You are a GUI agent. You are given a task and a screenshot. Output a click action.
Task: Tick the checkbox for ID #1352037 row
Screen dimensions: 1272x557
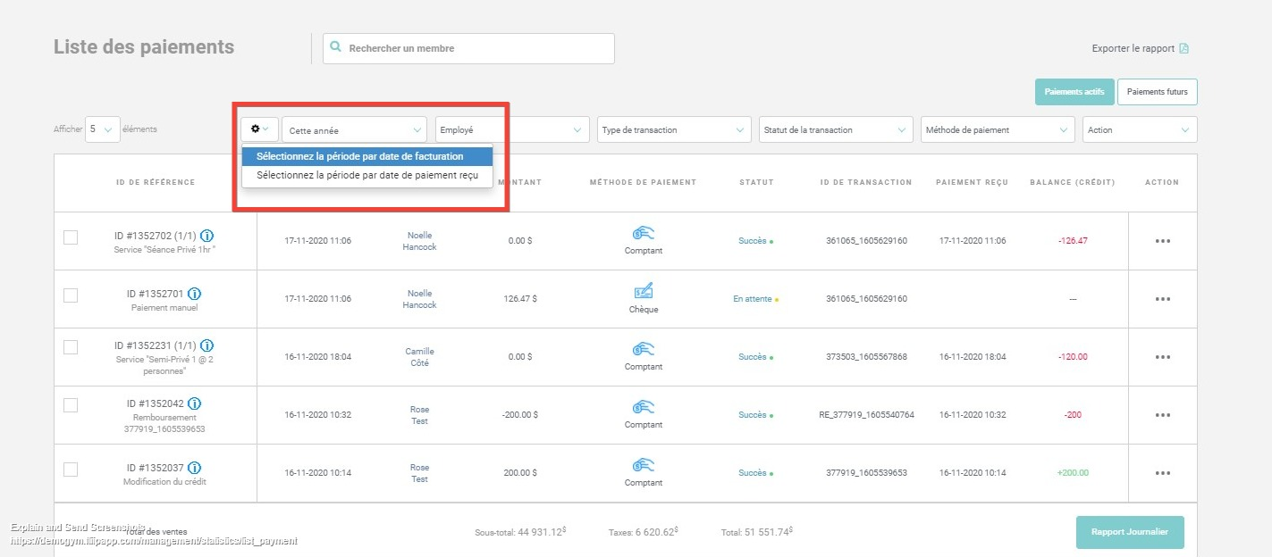tap(71, 470)
